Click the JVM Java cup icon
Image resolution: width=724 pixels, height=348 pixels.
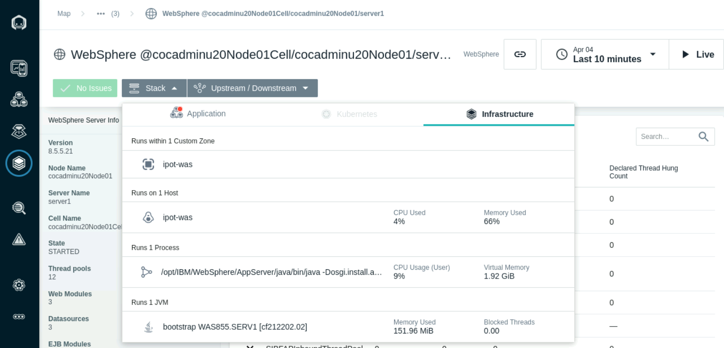pos(148,327)
